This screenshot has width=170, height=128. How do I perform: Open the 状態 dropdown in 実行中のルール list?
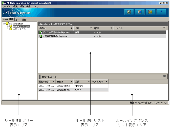pos(89,81)
